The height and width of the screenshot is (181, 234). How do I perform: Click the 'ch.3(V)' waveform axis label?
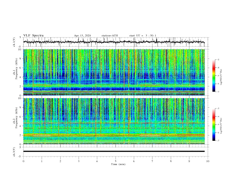click(14, 152)
